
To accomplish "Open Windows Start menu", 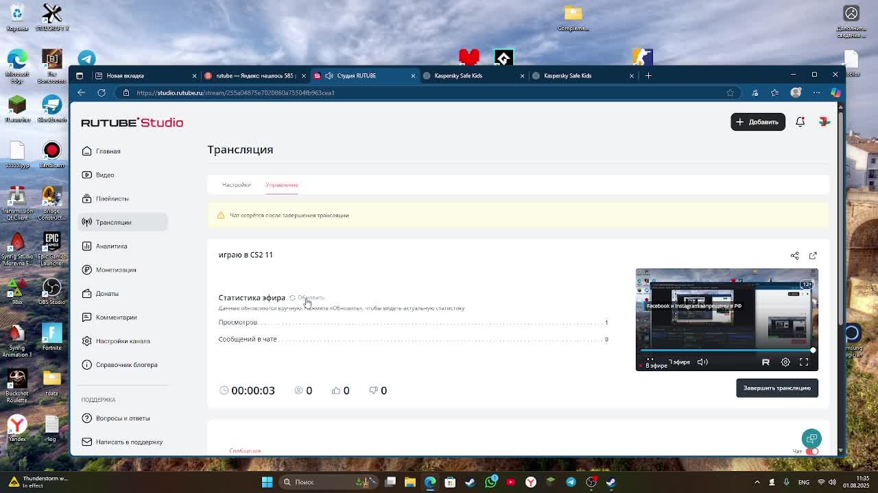I will (268, 482).
